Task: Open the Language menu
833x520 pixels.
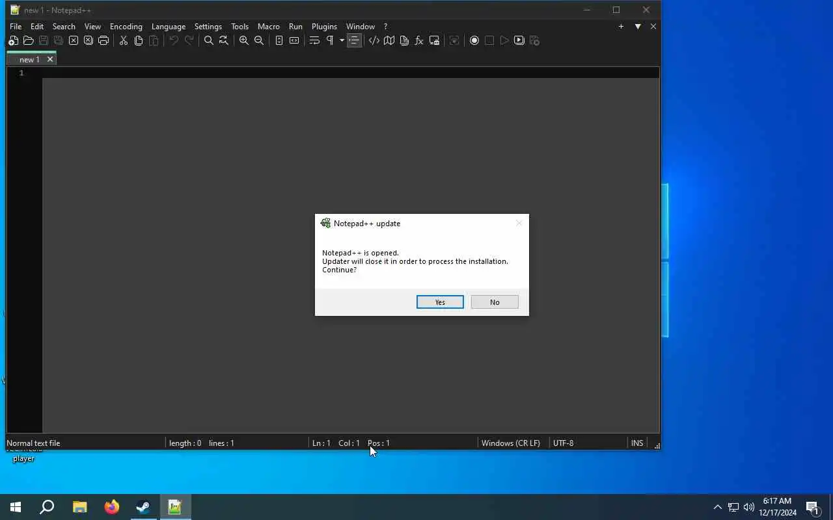Action: [x=169, y=27]
